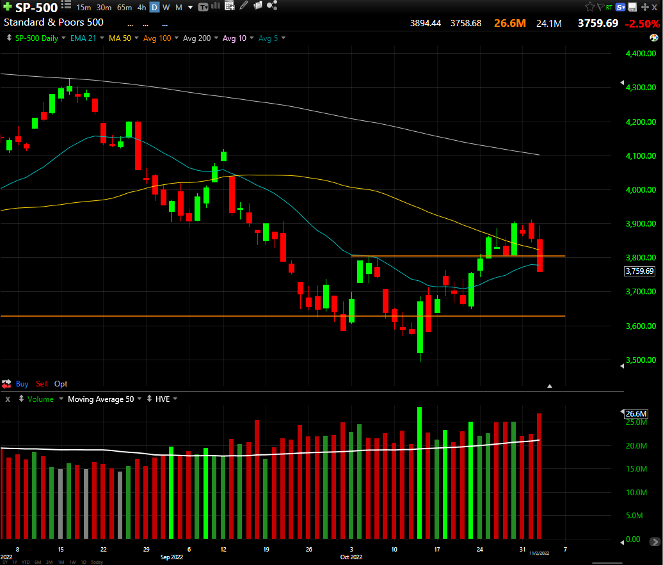663x565 pixels.
Task: Switch to the 65m timeframe
Action: coord(124,8)
